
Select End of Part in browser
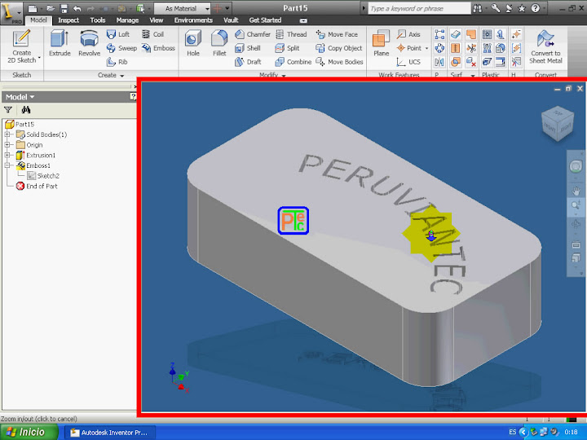(37, 186)
